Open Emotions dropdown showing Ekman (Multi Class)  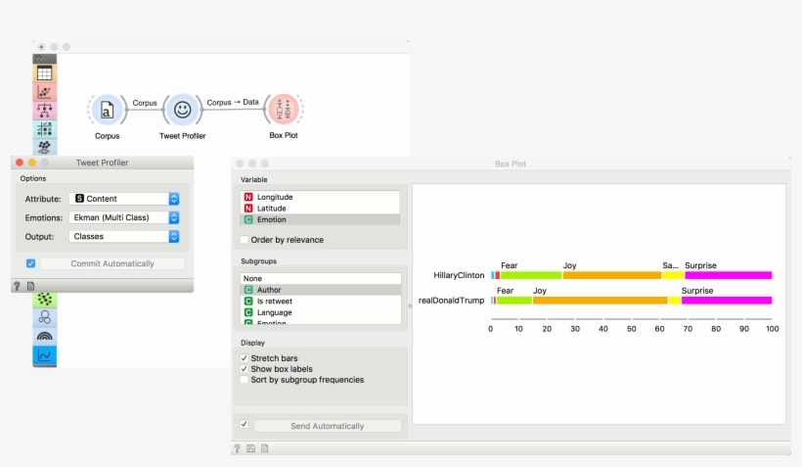pos(124,217)
